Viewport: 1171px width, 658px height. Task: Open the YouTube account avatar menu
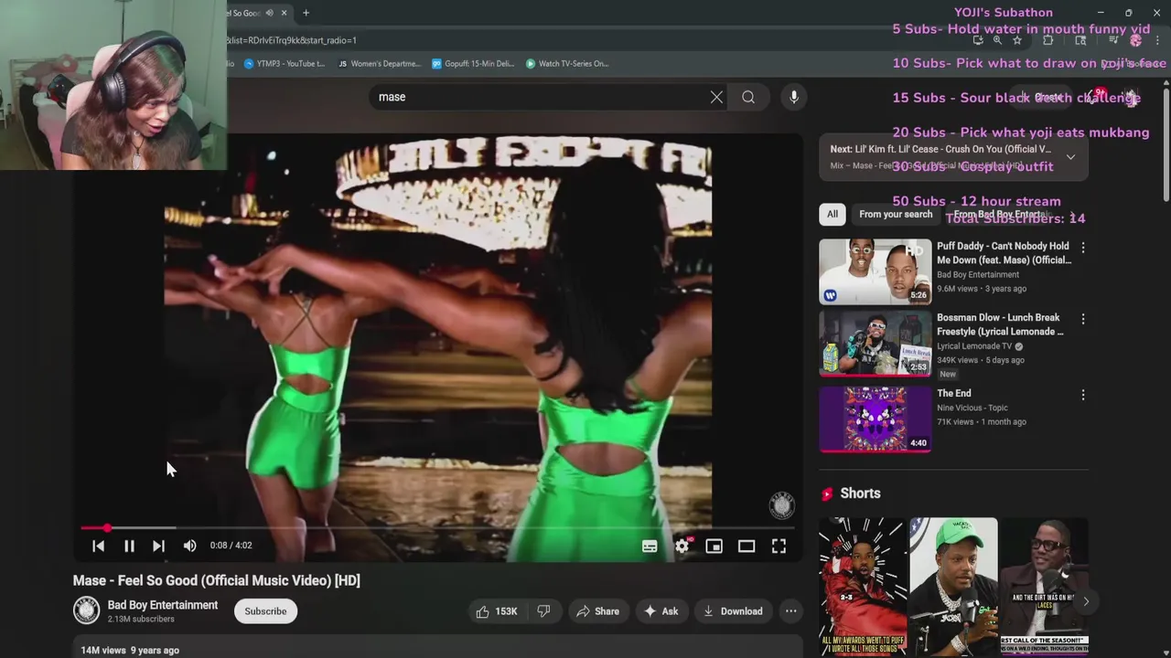(1132, 97)
